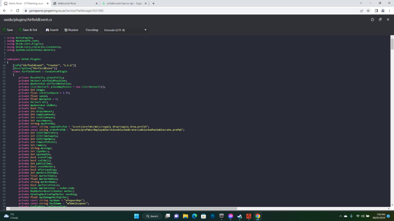
Task: Open Microsoft Store from taskbar
Action: pos(204,216)
